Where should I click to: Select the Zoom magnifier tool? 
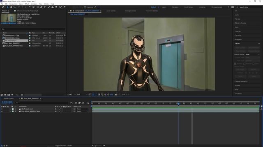tap(15, 7)
